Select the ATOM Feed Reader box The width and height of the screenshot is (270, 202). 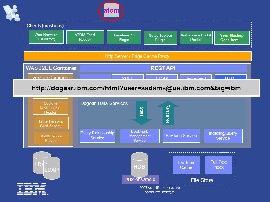pyautogui.click(x=85, y=37)
